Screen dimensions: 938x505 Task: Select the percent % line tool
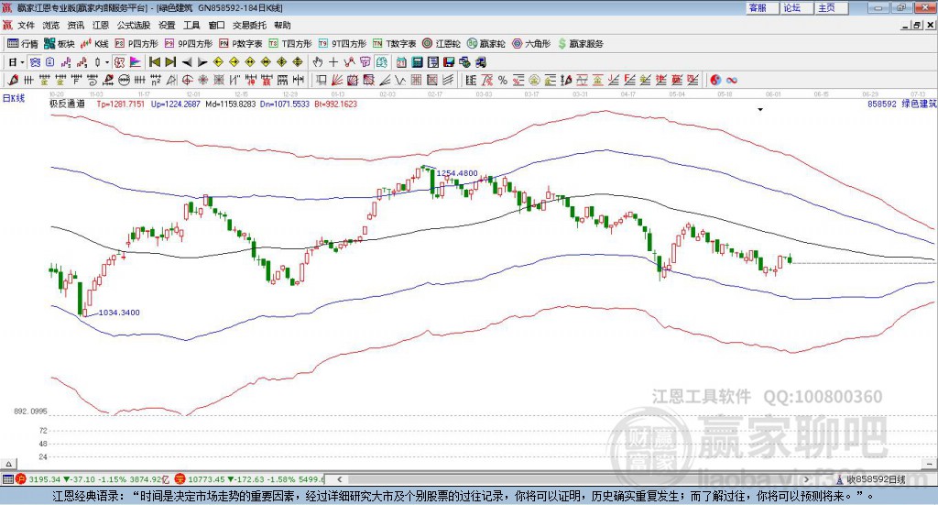click(x=503, y=80)
